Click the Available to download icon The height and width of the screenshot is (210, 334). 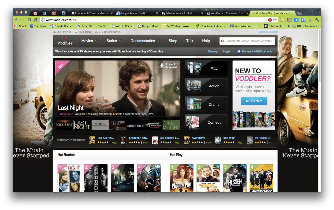(162, 65)
